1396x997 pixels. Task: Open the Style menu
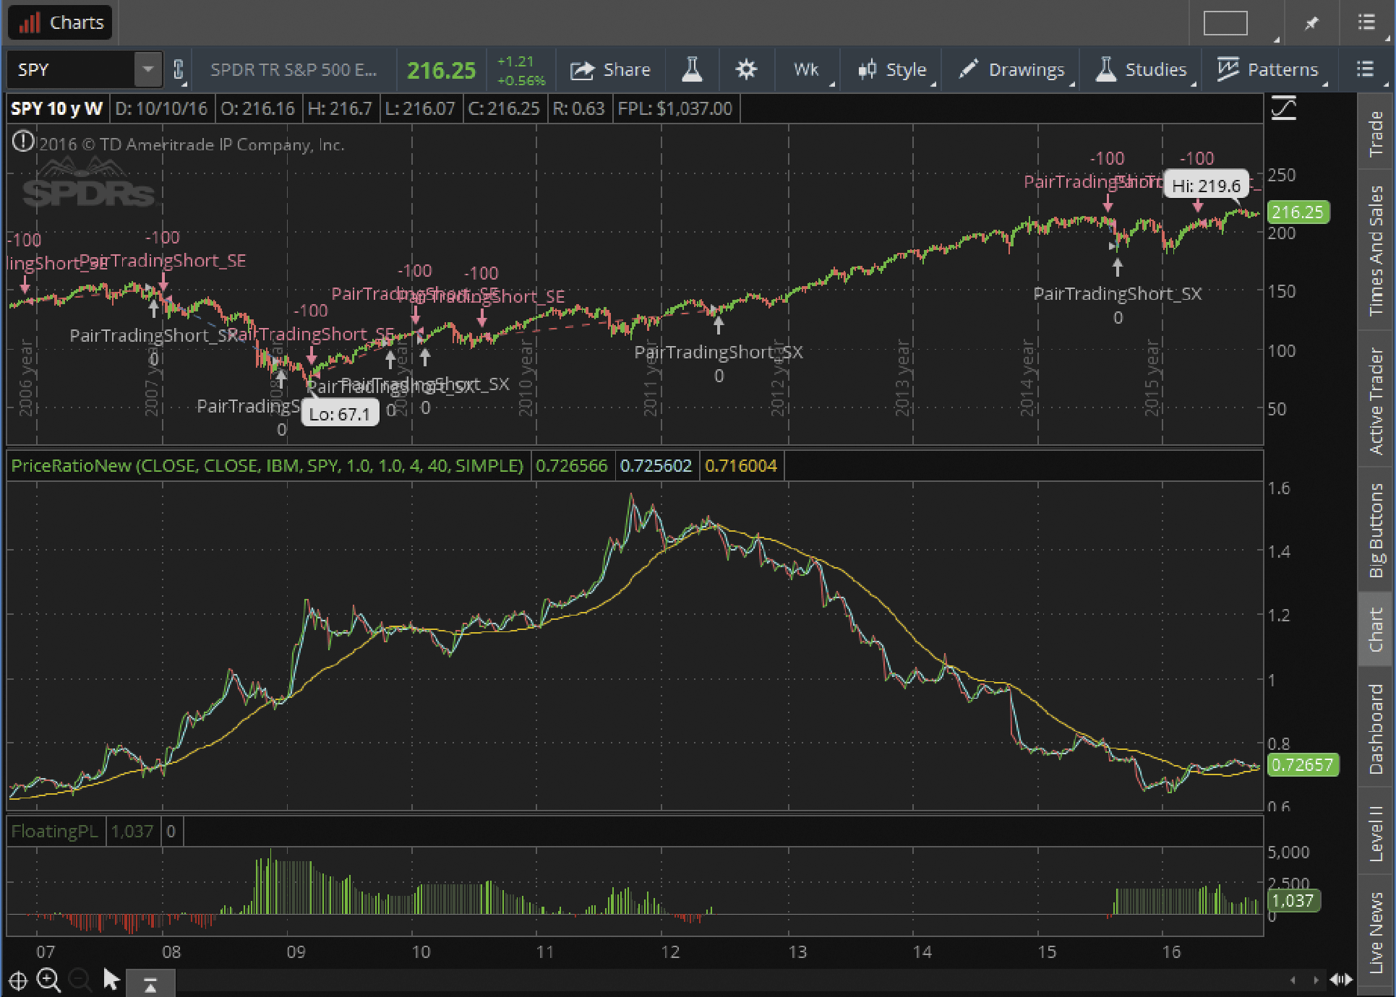coord(893,69)
